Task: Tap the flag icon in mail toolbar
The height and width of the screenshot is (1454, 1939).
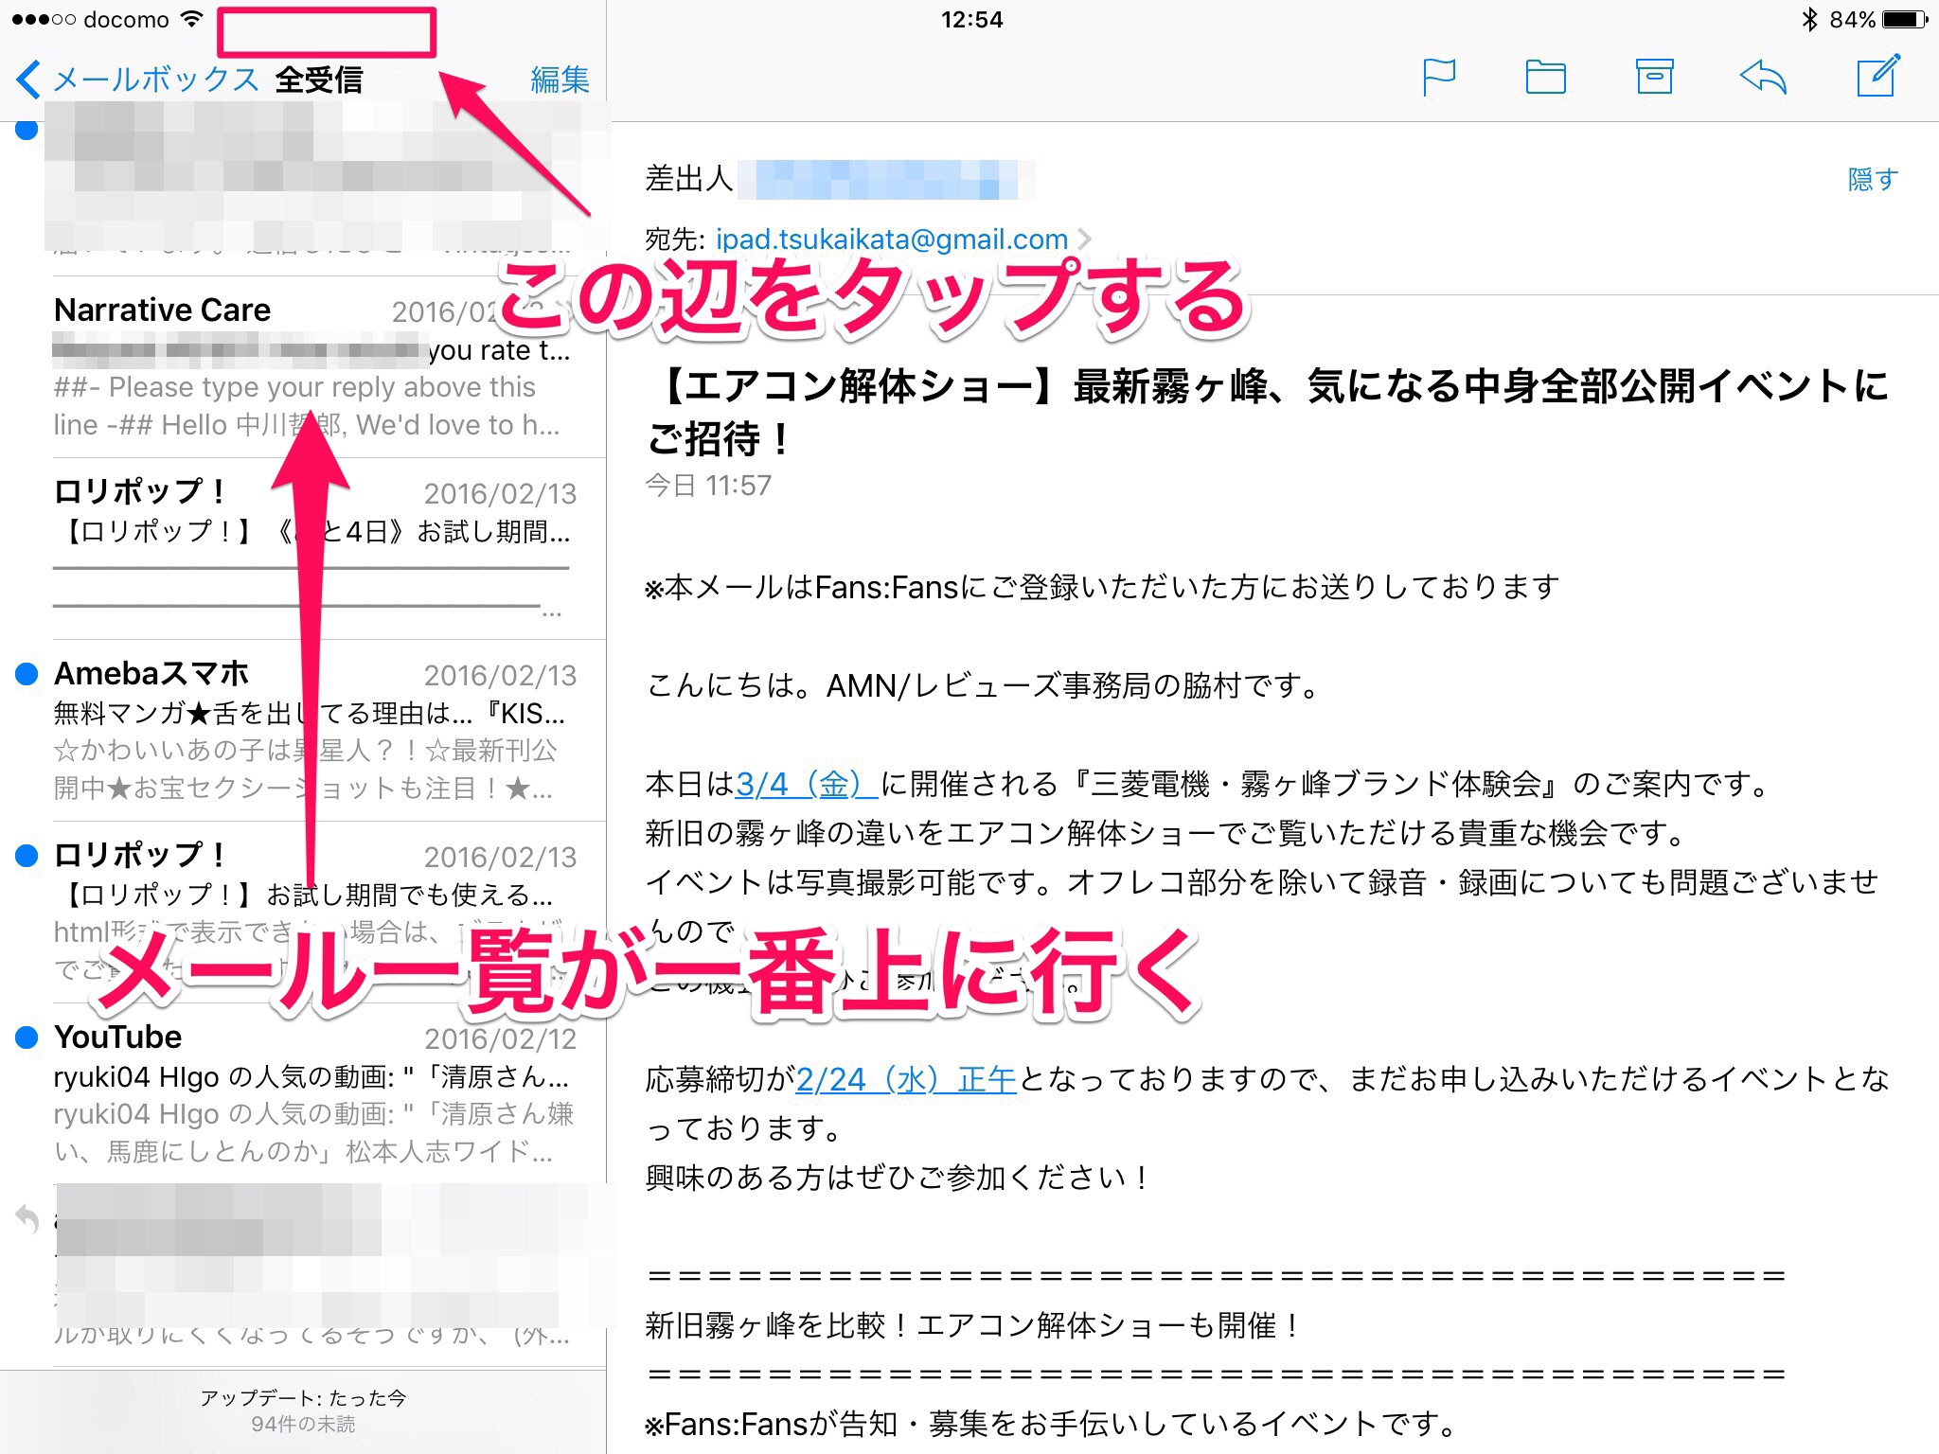Action: (x=1438, y=77)
